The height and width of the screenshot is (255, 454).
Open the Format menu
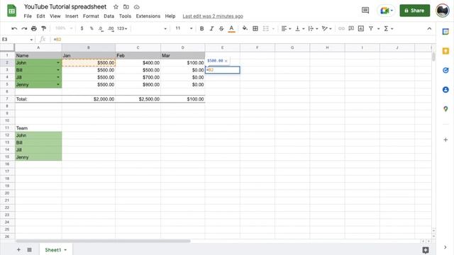pyautogui.click(x=91, y=16)
